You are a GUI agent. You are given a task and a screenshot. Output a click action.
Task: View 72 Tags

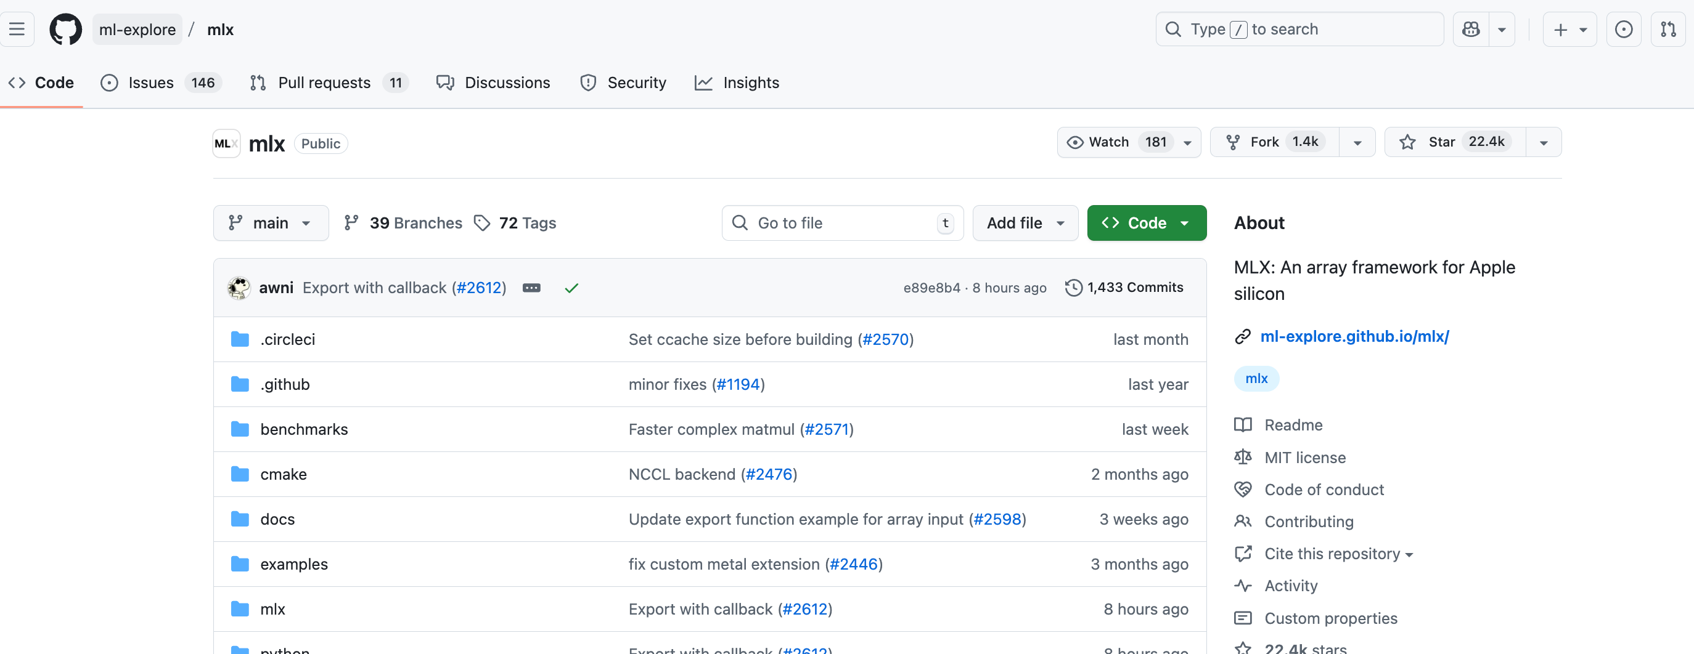(x=515, y=222)
